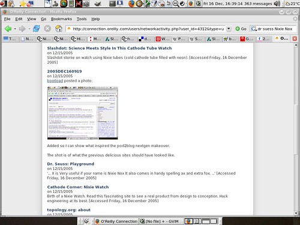300x225 pixels.
Task: Click the posted screenshot photo thumbnail
Action: coord(83,113)
